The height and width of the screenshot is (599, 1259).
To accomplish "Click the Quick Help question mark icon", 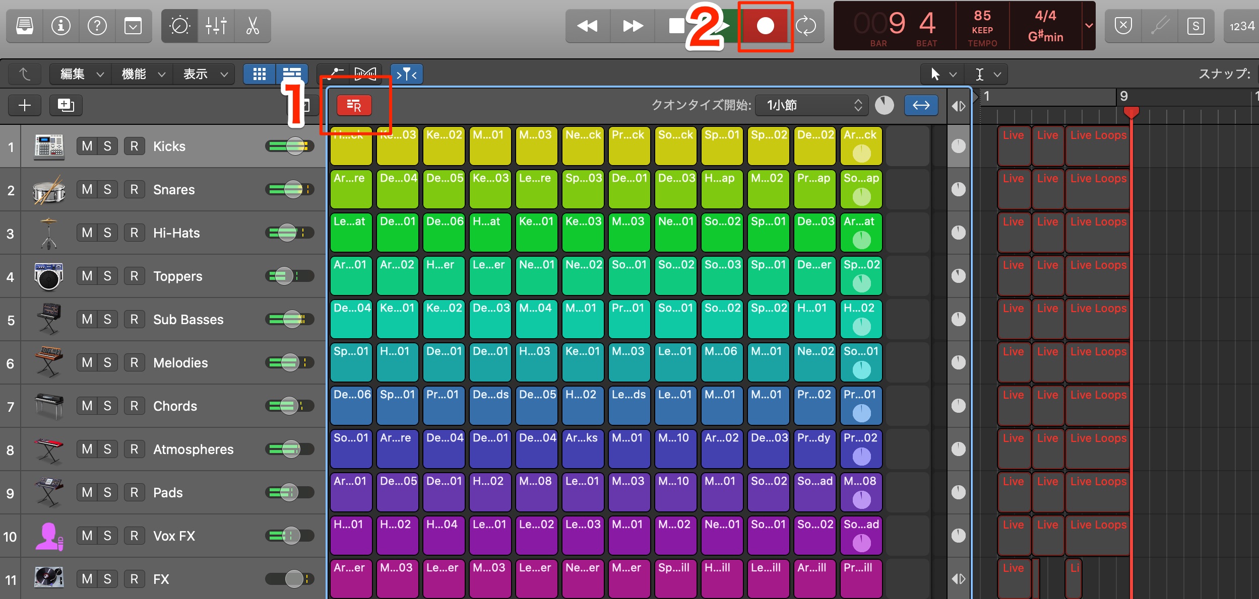I will tap(97, 26).
